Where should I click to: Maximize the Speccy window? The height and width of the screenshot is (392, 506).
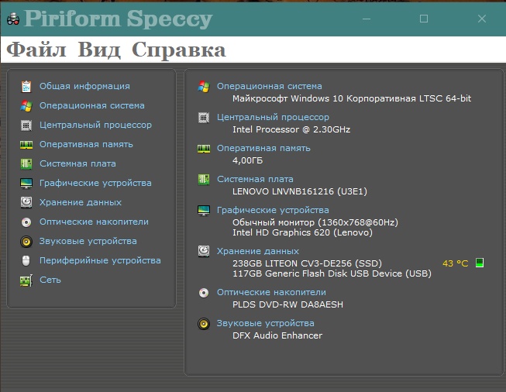pos(424,19)
